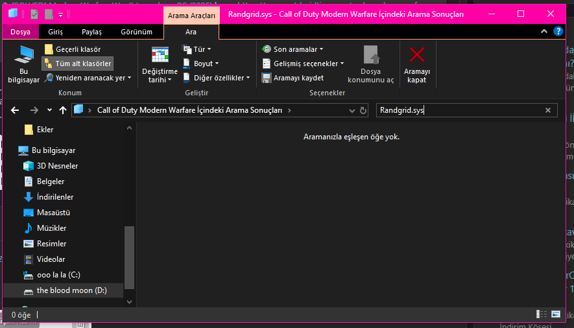Refresh the search results
Viewport: 574px width, 328px height.
363,110
